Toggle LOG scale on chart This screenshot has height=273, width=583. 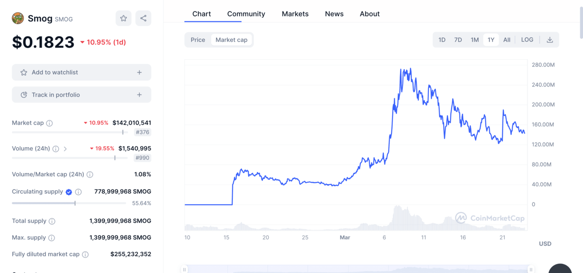pos(527,40)
